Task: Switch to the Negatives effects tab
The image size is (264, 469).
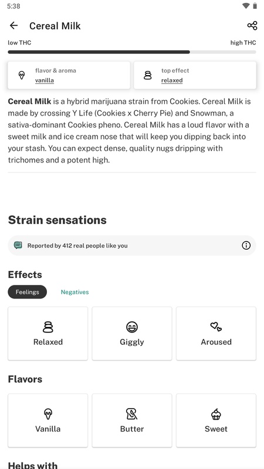Action: [75, 292]
